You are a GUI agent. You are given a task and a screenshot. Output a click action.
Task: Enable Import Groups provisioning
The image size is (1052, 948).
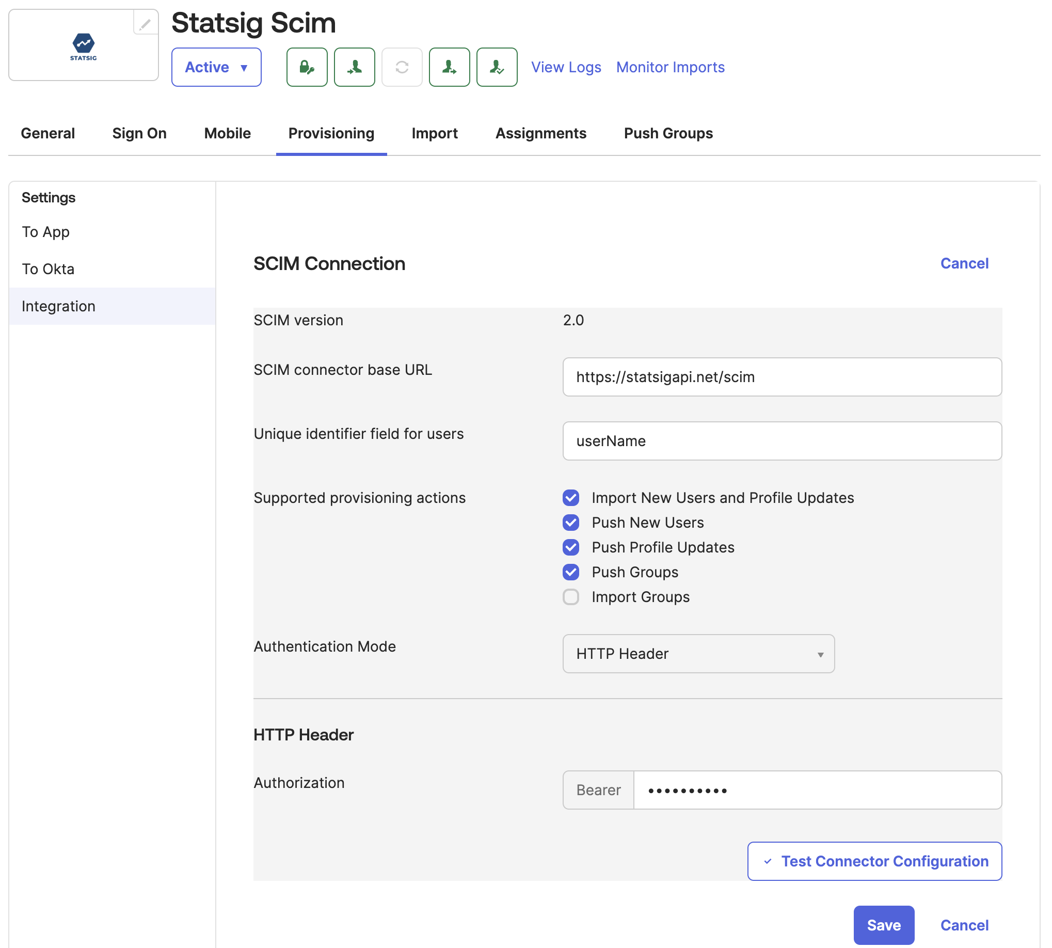pos(571,597)
